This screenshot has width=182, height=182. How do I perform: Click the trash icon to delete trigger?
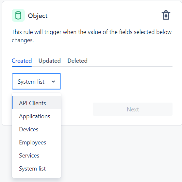point(166,15)
